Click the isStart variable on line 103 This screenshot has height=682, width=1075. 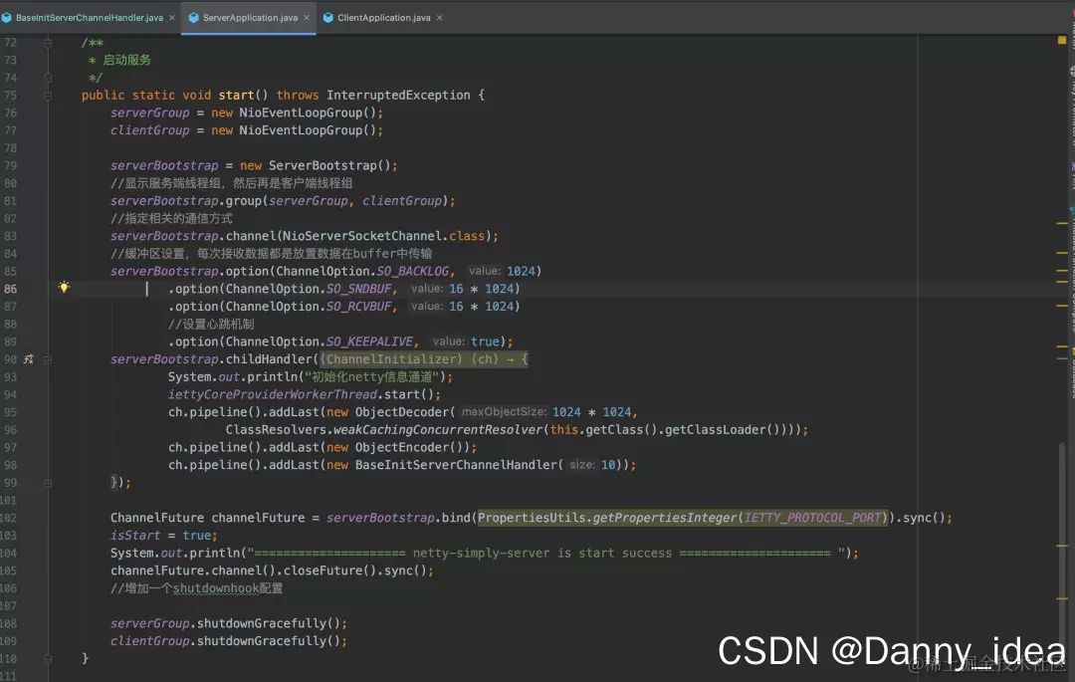point(135,536)
